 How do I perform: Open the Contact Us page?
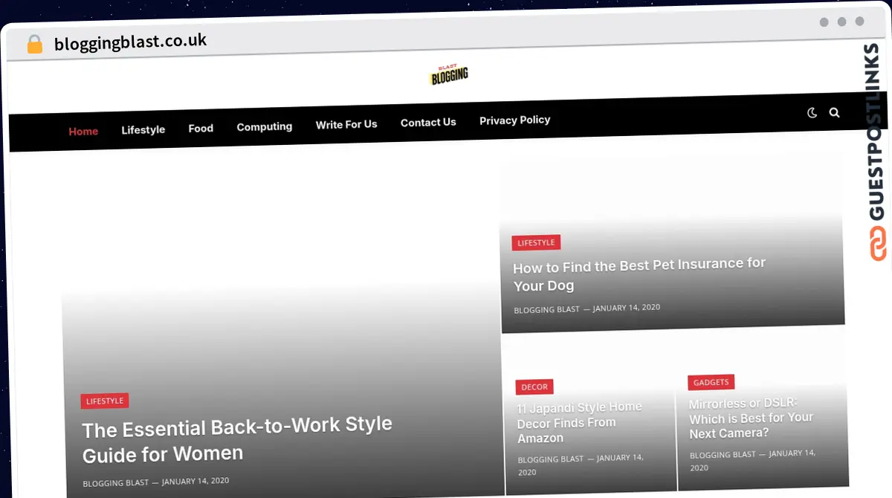click(x=428, y=123)
